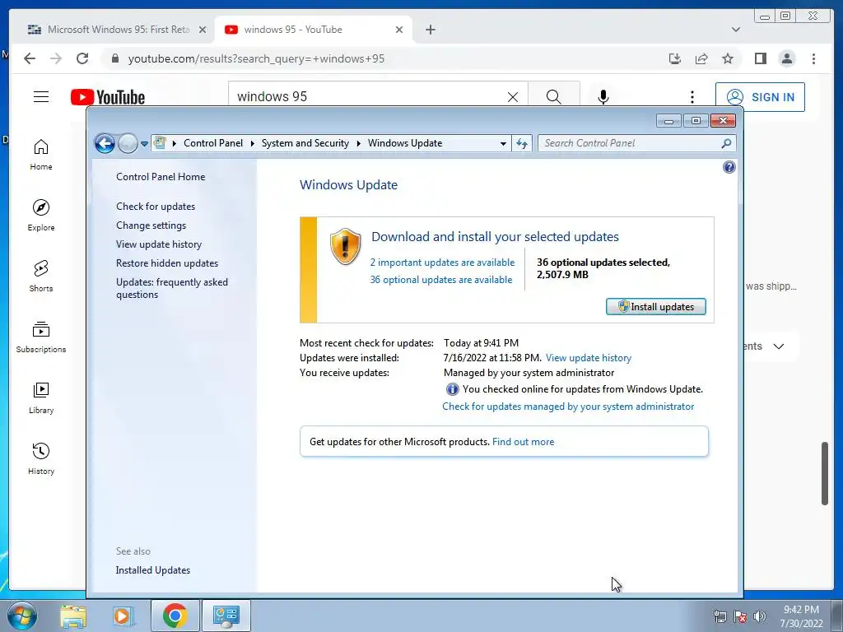Click Check for updates managed by system administrator
Viewport: 843px width, 632px height.
click(568, 407)
